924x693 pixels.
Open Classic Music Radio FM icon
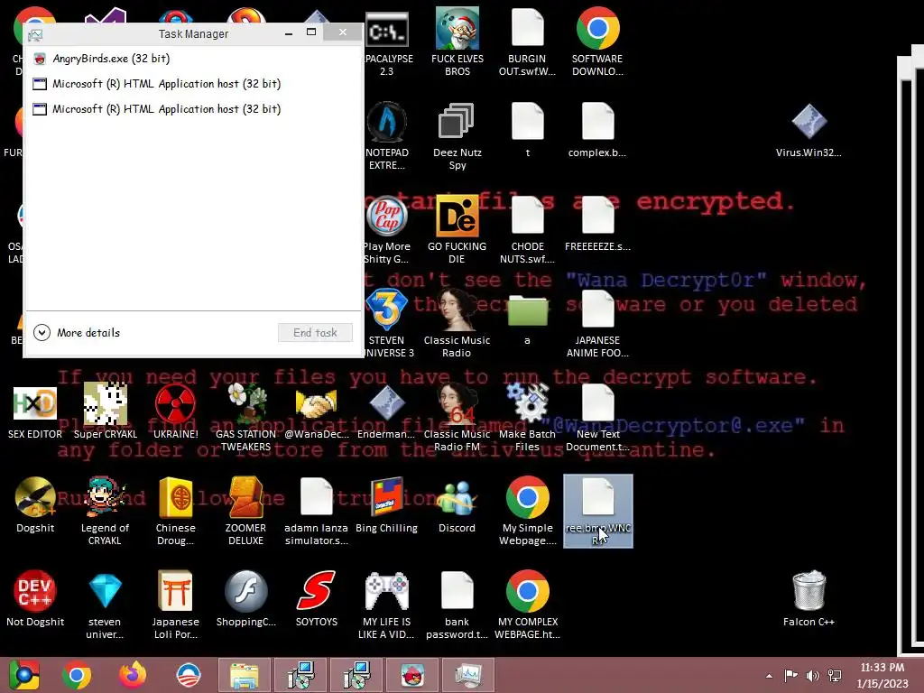457,417
